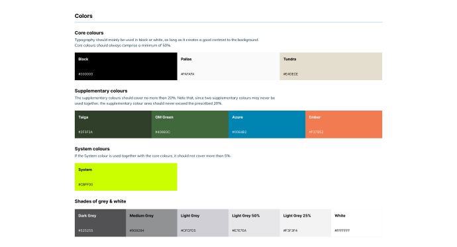The image size is (457, 247).
Task: Choose the Ember orange swatch
Action: tap(344, 124)
